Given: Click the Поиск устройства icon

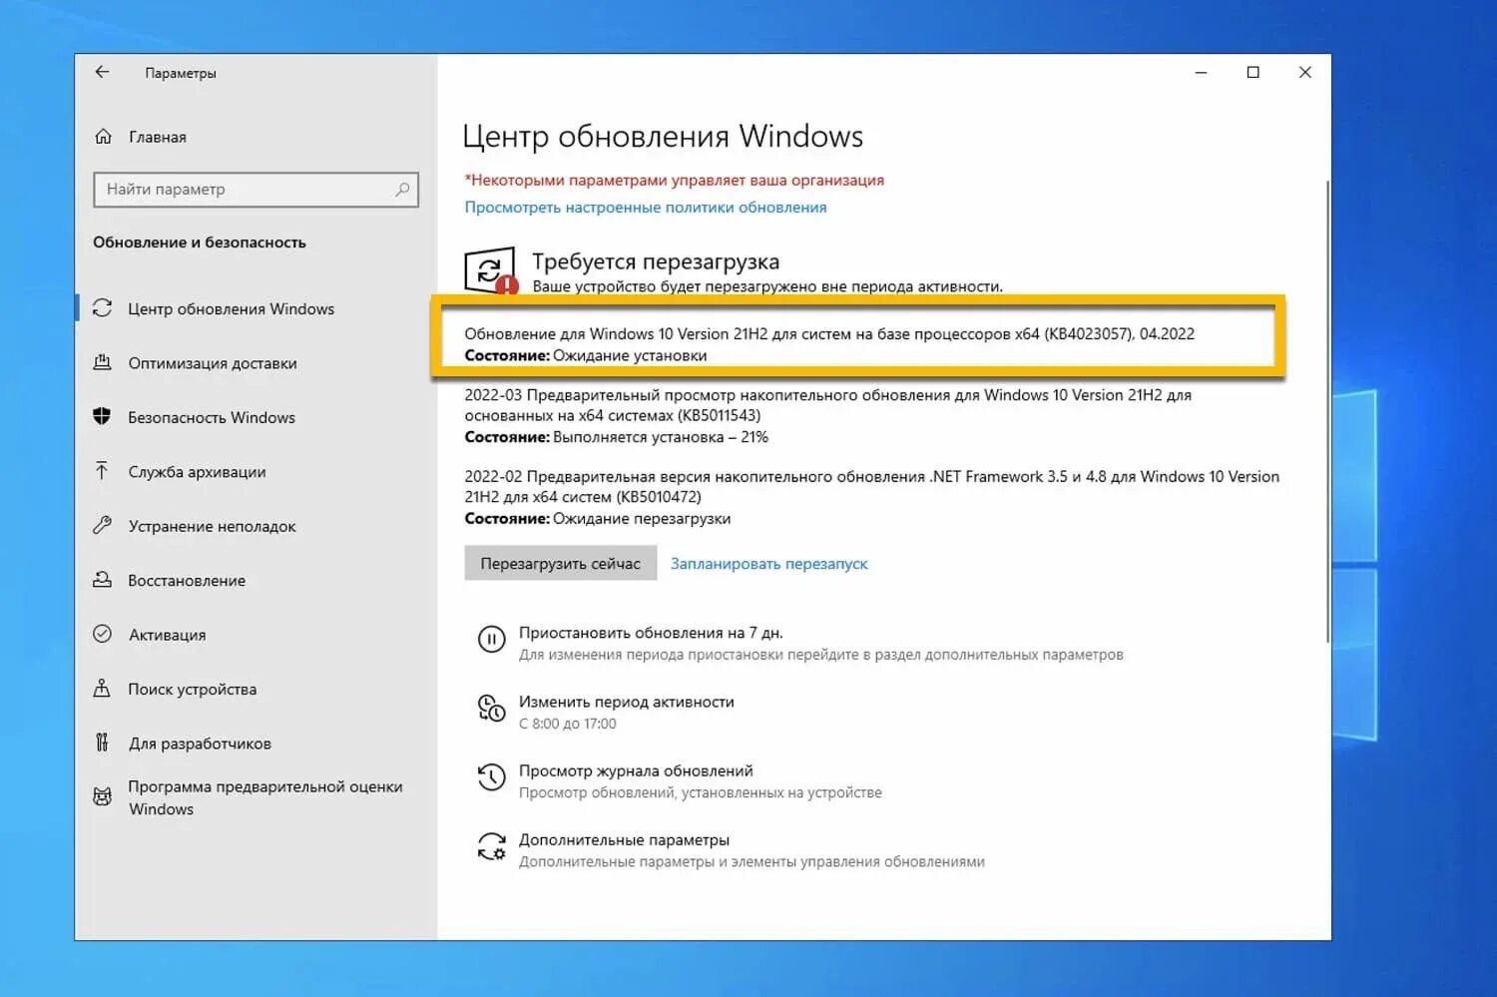Looking at the screenshot, I should [103, 689].
